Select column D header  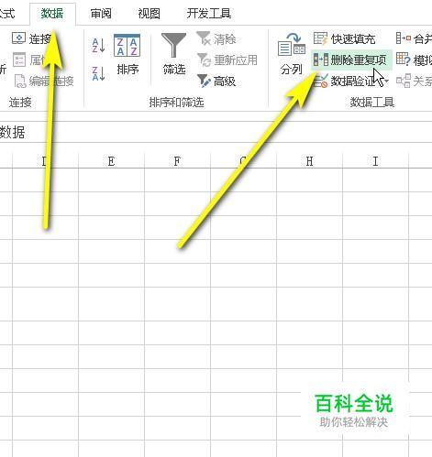(45, 161)
